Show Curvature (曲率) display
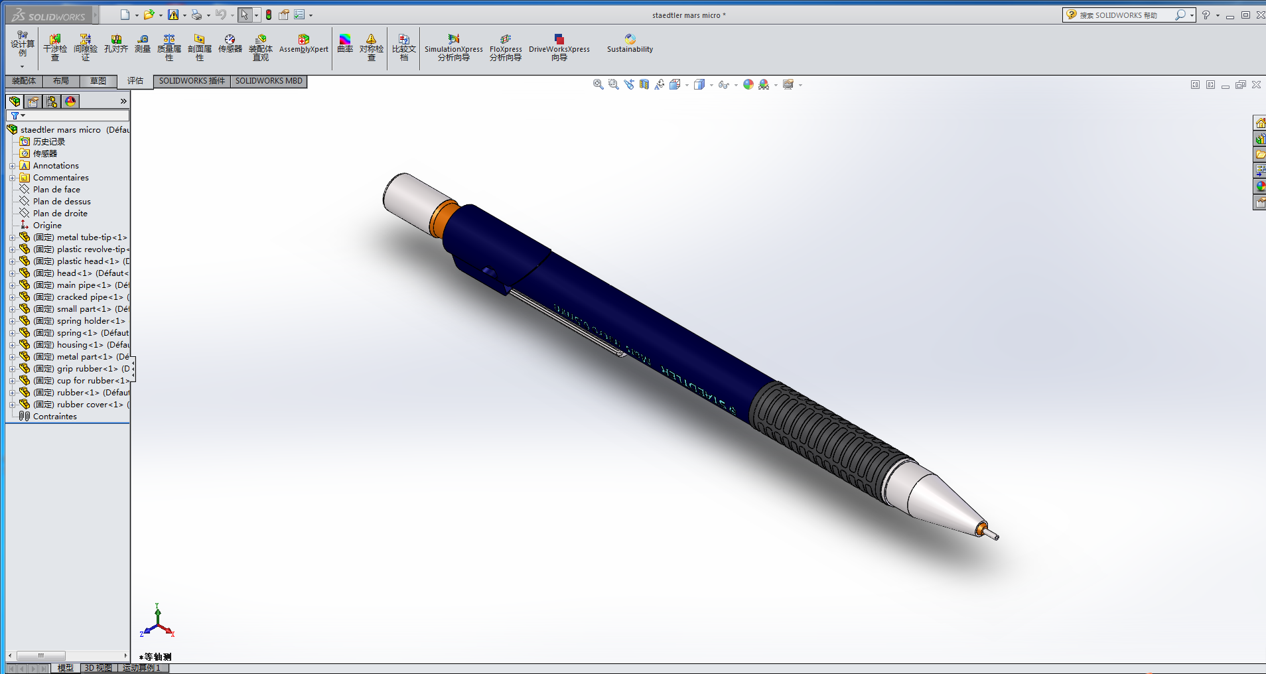The width and height of the screenshot is (1266, 674). [x=345, y=44]
